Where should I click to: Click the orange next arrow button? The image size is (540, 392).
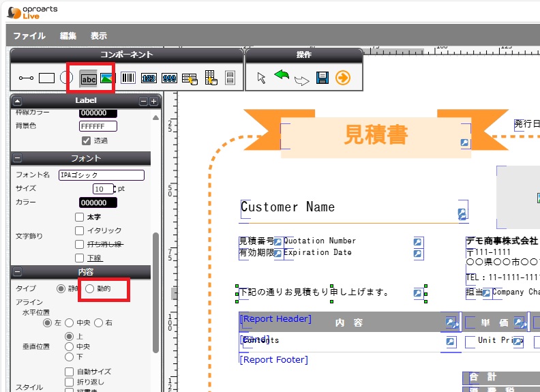[x=343, y=78]
